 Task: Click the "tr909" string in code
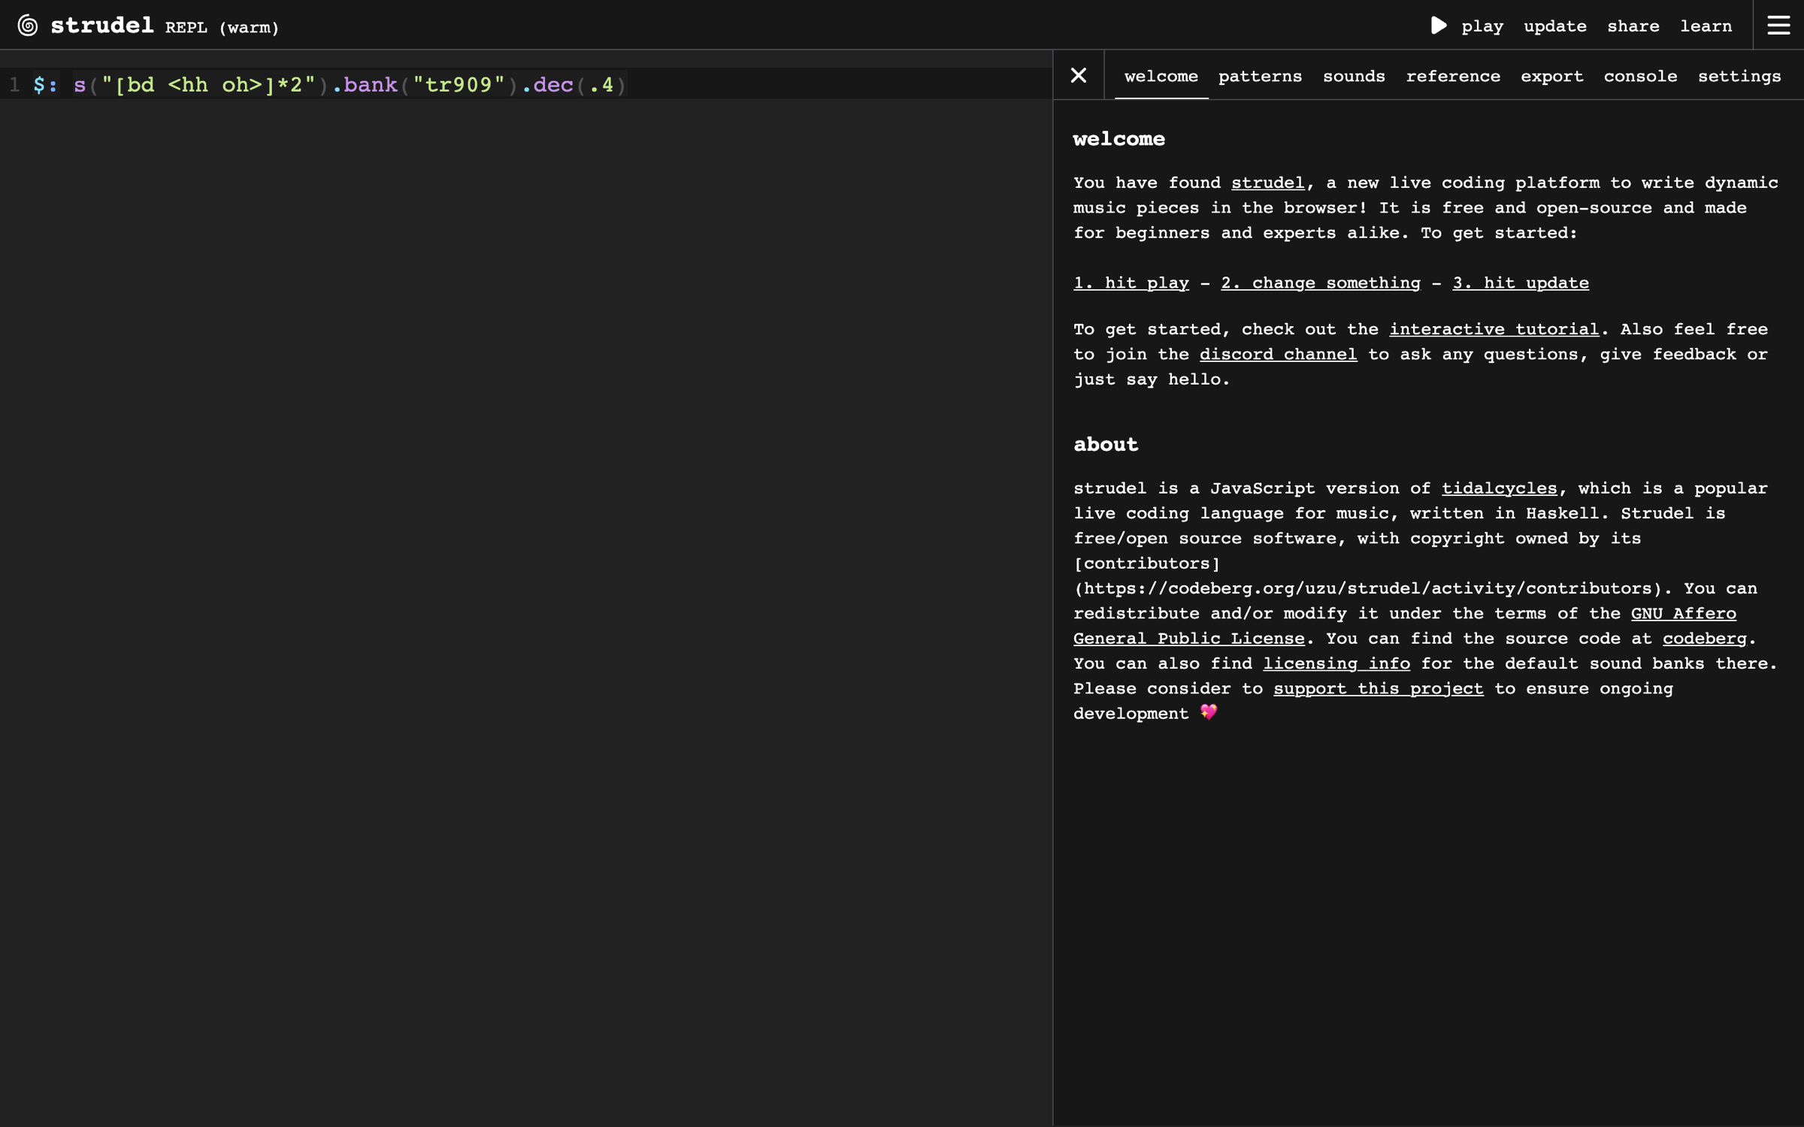pos(459,84)
